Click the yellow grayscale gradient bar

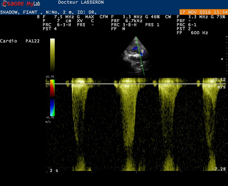pos(52,55)
